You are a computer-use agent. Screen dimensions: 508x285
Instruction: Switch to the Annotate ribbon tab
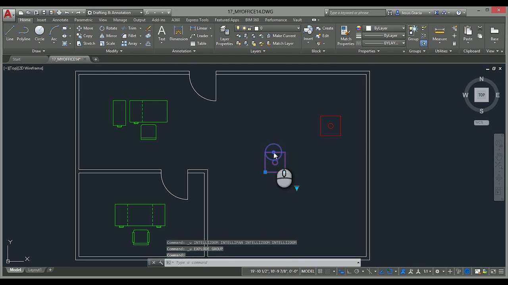point(60,20)
